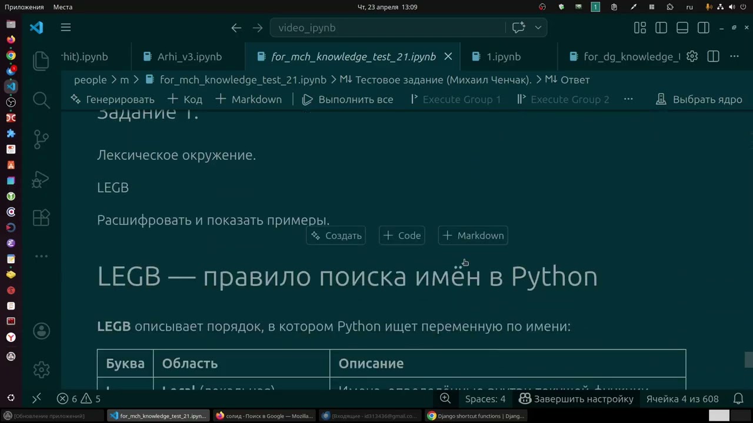Click the Буква table header

click(125, 364)
